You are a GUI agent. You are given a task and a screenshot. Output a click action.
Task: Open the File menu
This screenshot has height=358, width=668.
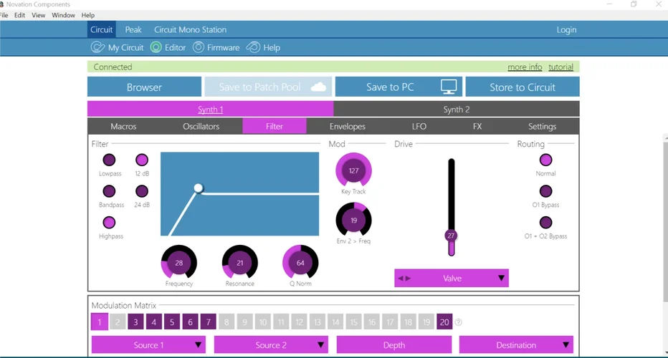pos(4,15)
